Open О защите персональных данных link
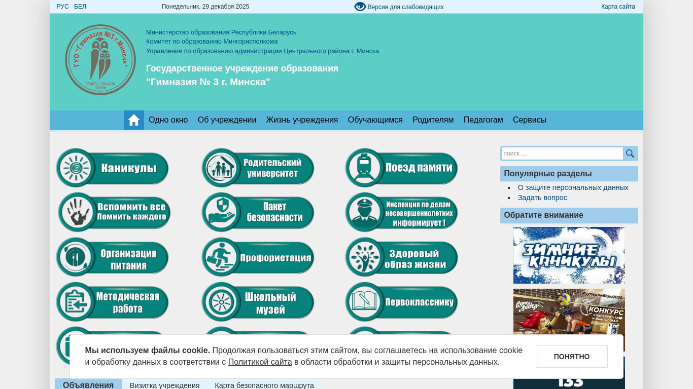The height and width of the screenshot is (389, 693). (x=573, y=187)
